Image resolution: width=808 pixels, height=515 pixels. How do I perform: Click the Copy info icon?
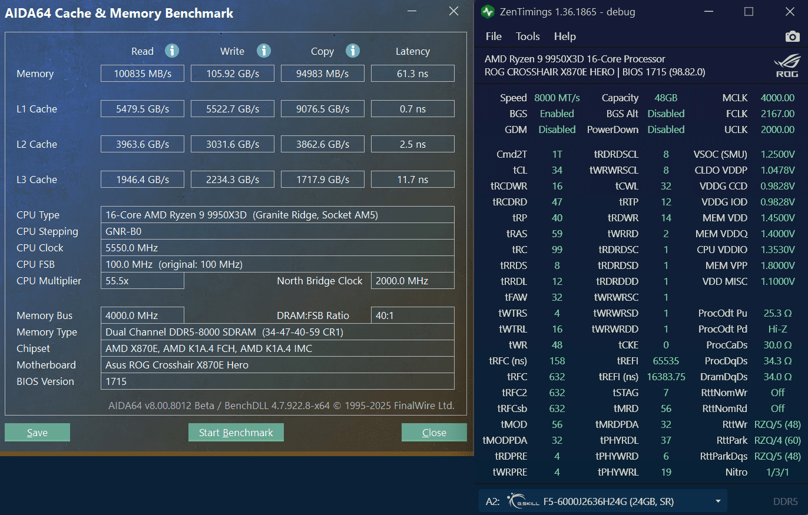353,51
